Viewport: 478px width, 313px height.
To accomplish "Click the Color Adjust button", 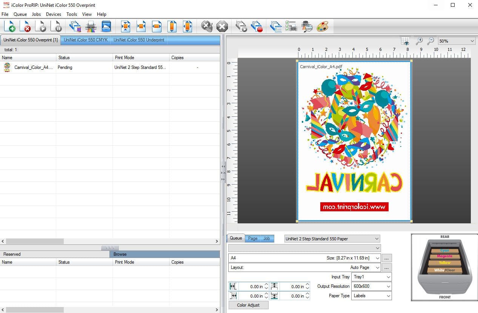I will tap(248, 305).
